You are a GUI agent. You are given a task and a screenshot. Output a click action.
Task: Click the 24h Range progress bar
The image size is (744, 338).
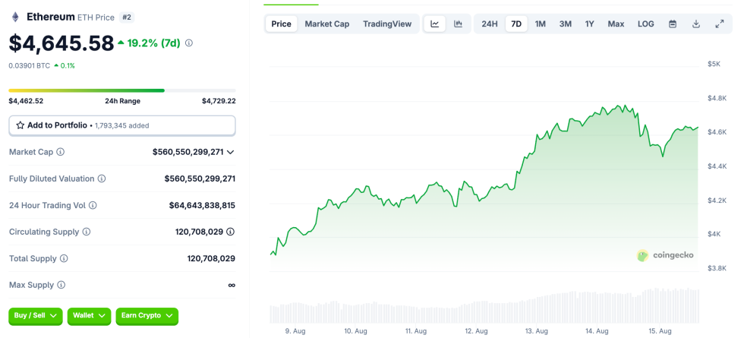coord(122,90)
